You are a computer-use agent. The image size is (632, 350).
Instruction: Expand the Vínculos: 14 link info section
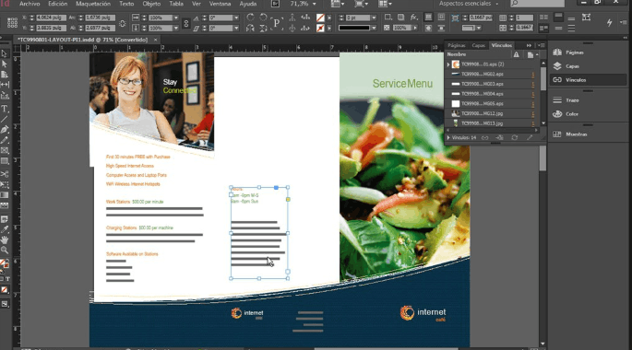[448, 137]
